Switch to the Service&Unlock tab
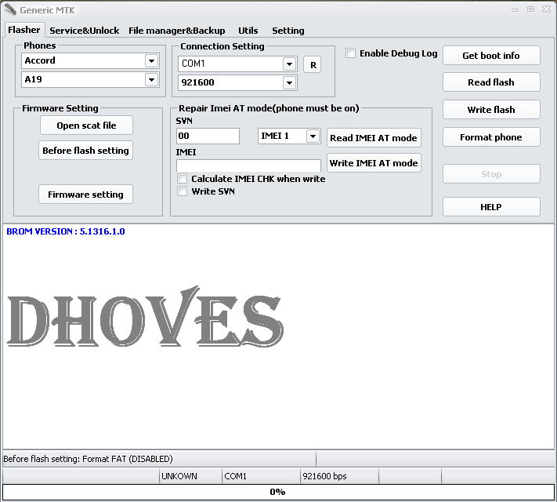The height and width of the screenshot is (502, 557). 84,31
